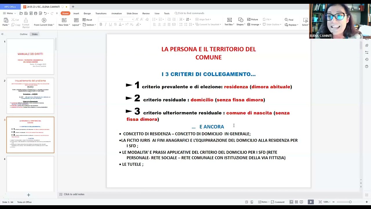Click the Save icon in quick toolbar

point(26,13)
